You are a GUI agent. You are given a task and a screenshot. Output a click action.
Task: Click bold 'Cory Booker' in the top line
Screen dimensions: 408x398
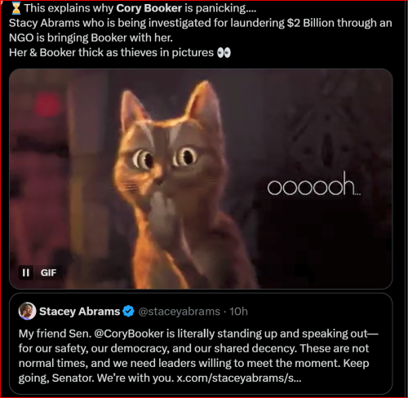[149, 8]
